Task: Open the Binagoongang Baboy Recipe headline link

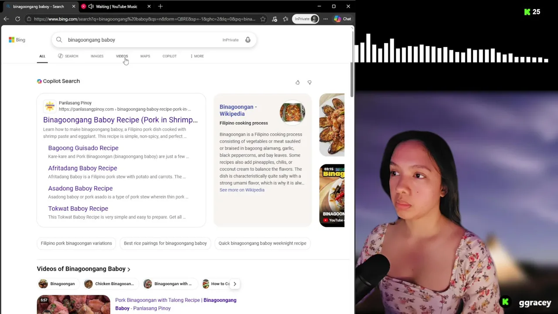Action: point(120,120)
